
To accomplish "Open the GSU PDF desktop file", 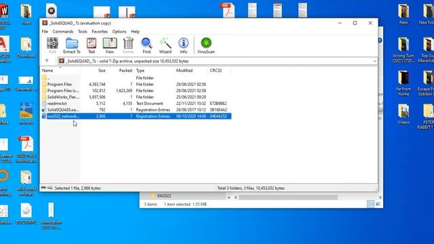I will coord(26,149).
